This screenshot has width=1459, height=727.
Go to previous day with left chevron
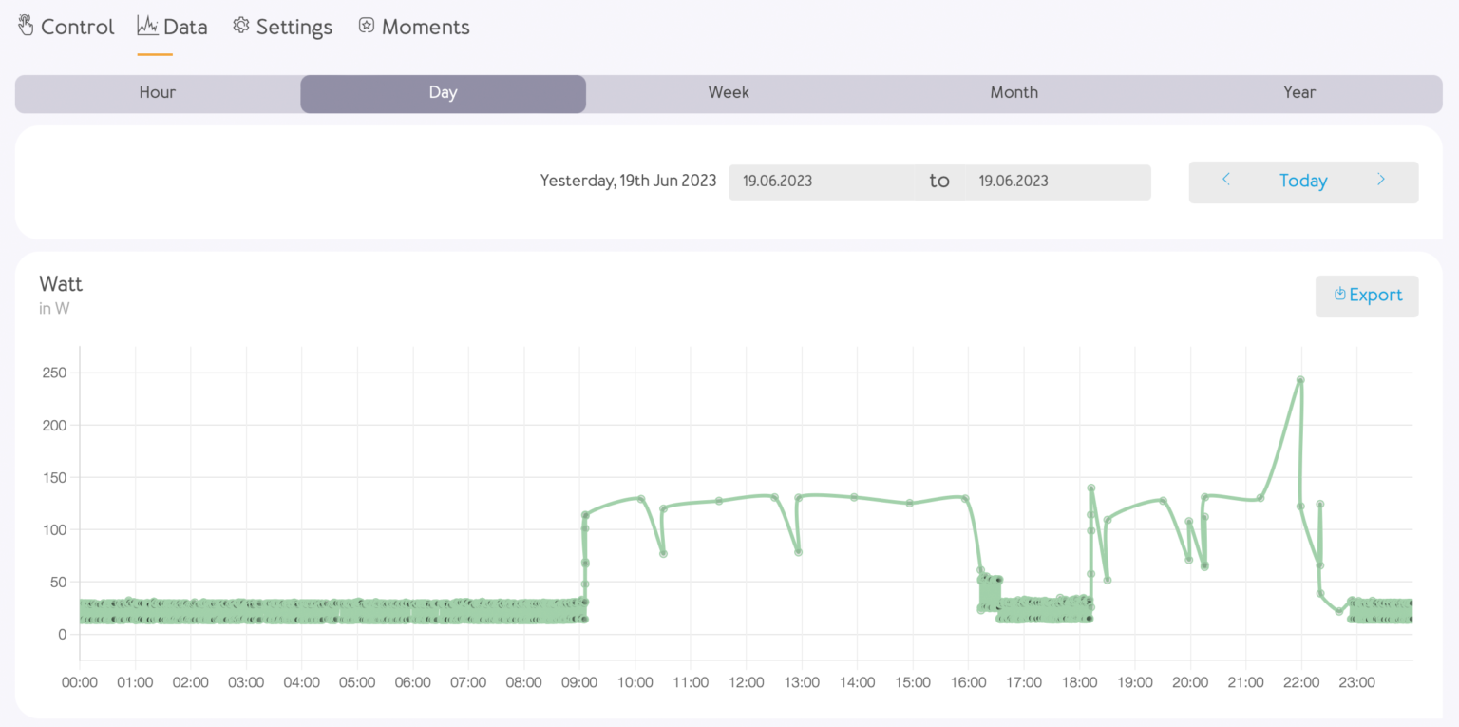click(x=1226, y=180)
